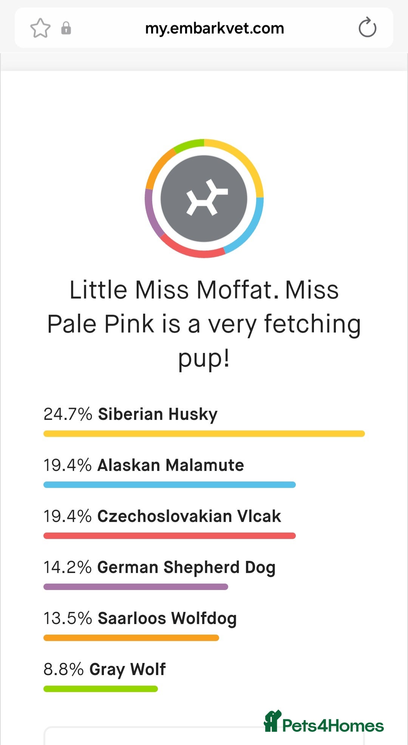
Task: Click the yellow Siberian Husky percentage bar
Action: click(x=204, y=434)
